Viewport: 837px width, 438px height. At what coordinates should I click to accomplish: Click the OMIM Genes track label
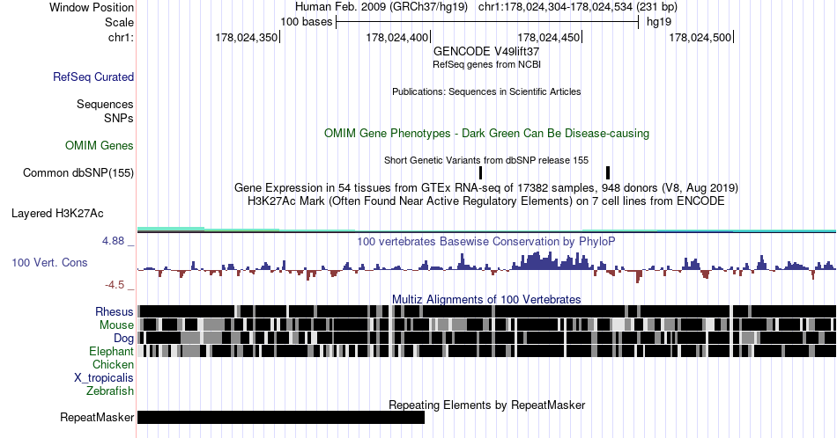point(99,145)
